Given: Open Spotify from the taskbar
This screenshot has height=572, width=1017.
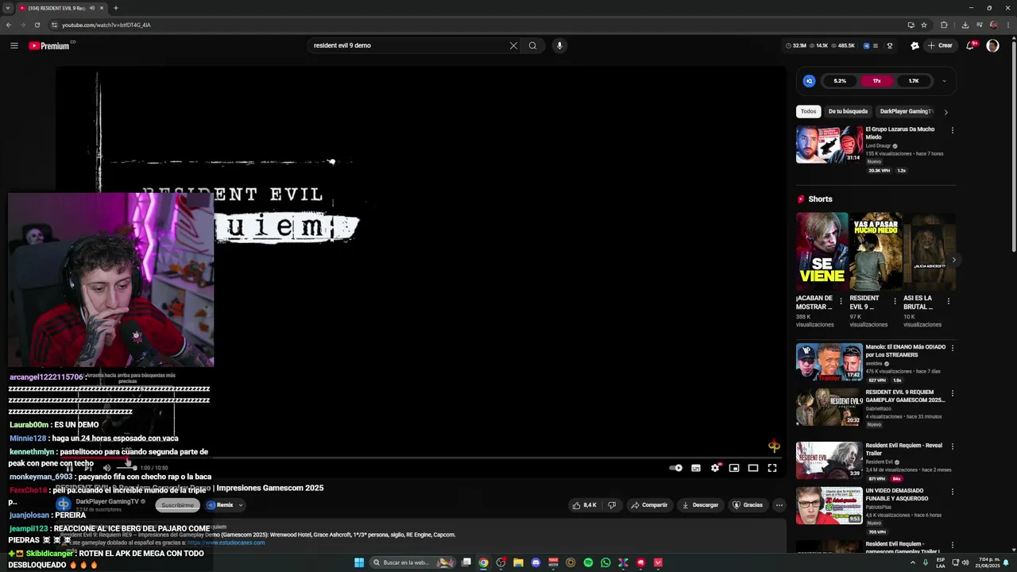Looking at the screenshot, I should [x=588, y=562].
